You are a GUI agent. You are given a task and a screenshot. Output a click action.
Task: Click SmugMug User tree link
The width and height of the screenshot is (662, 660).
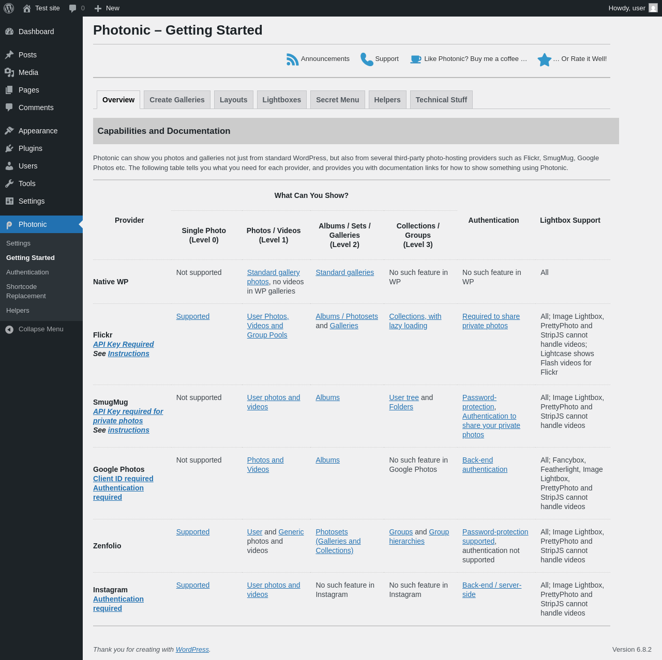[x=404, y=397]
